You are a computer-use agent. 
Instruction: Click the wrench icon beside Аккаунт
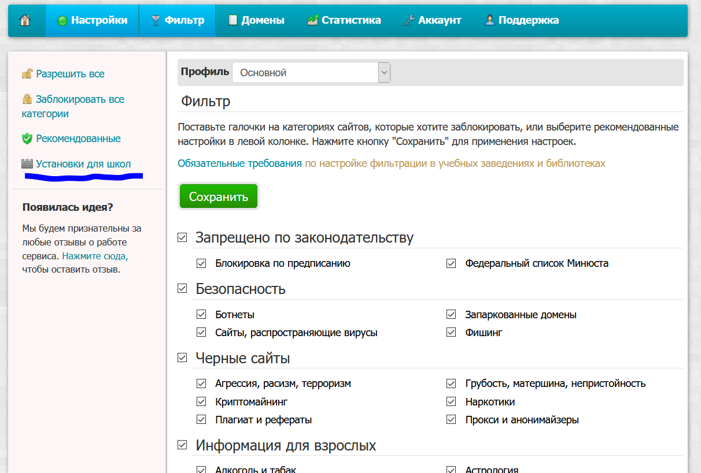(x=408, y=21)
